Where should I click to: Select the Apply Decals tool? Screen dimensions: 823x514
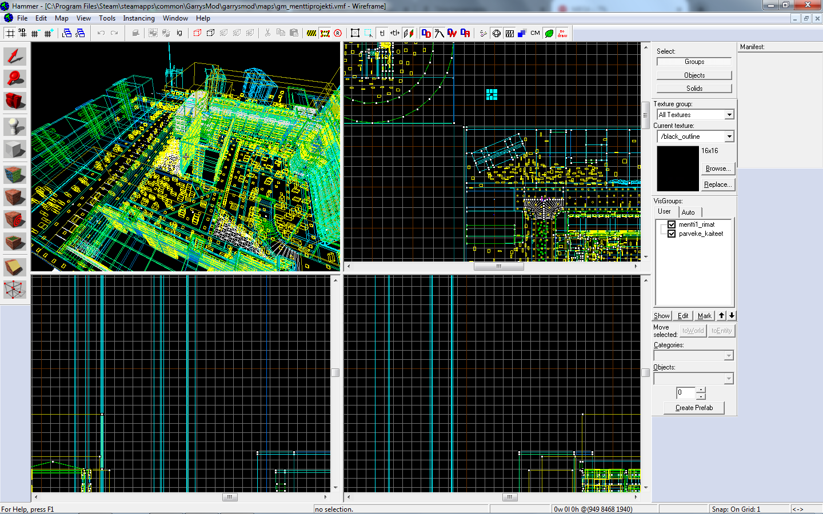click(15, 219)
